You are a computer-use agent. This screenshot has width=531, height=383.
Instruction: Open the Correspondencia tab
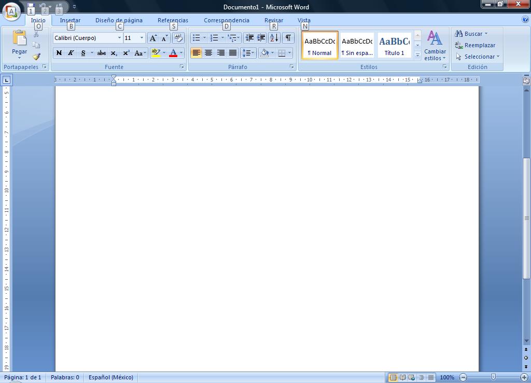227,20
